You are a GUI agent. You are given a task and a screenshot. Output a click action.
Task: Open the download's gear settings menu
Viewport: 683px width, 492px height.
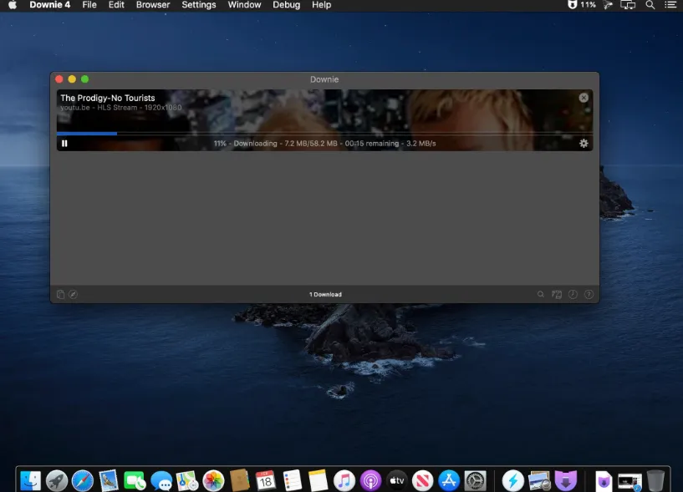click(584, 143)
